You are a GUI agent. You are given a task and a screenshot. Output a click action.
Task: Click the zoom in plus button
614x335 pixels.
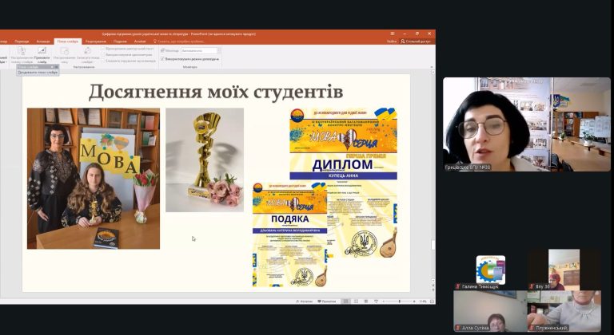pyautogui.click(x=415, y=301)
